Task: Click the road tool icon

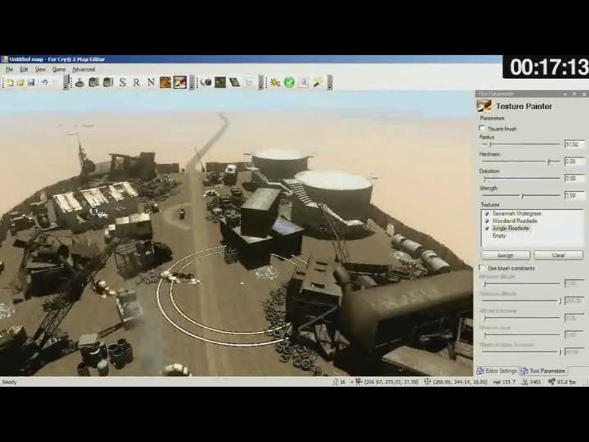Action: pyautogui.click(x=234, y=82)
